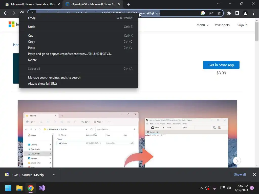
Task: Bookmark this page with star icon
Action: (x=219, y=13)
